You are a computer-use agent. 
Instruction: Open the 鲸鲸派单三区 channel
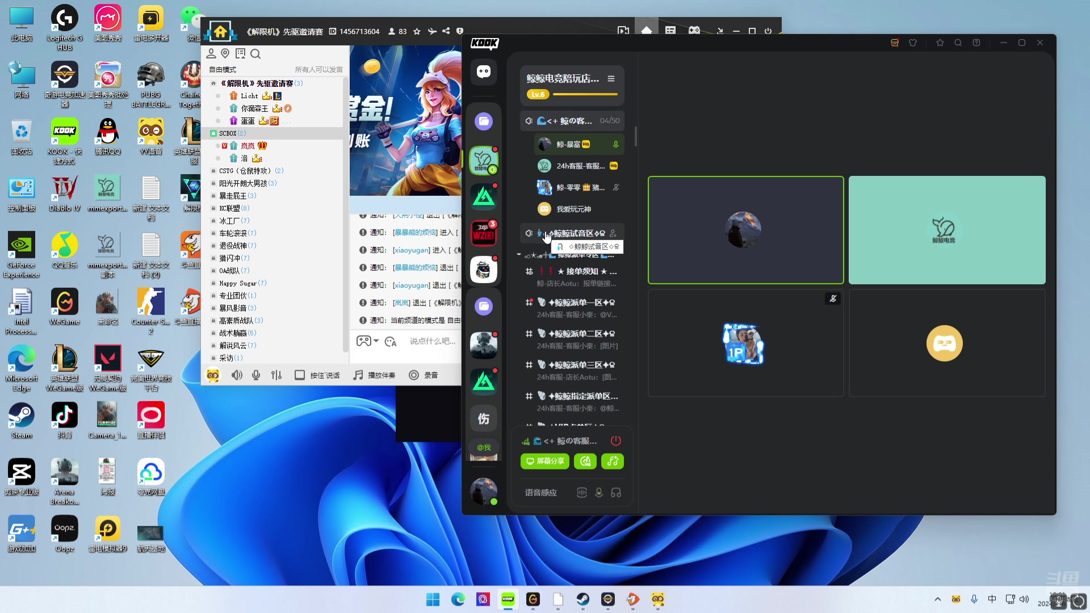tap(572, 371)
